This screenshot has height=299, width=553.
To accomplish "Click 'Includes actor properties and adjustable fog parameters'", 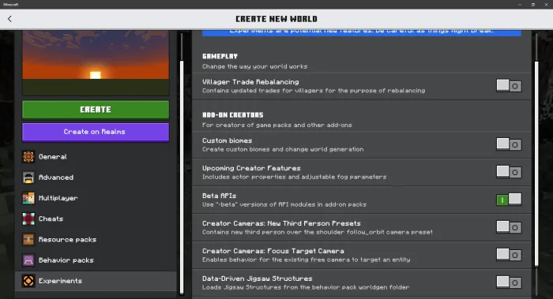I will 294,177.
